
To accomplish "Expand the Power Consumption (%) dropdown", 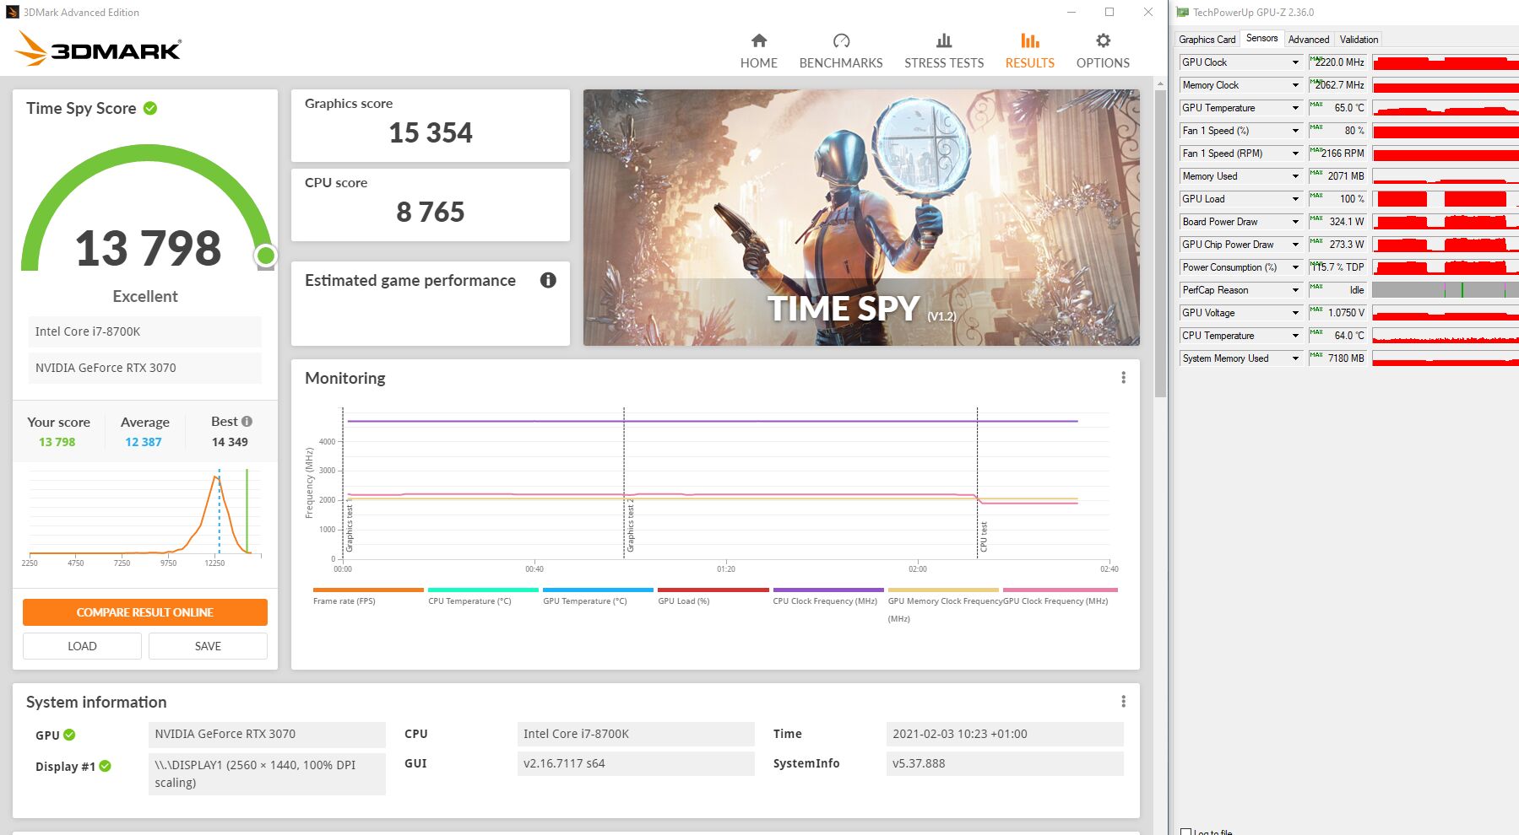I will click(x=1295, y=267).
